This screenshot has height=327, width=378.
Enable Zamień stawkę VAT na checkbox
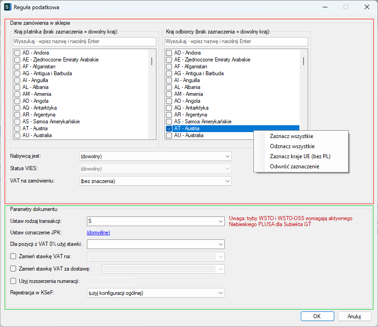(x=13, y=256)
